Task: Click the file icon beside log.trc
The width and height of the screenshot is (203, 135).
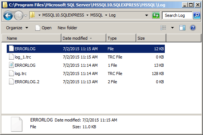Action: click(11, 73)
